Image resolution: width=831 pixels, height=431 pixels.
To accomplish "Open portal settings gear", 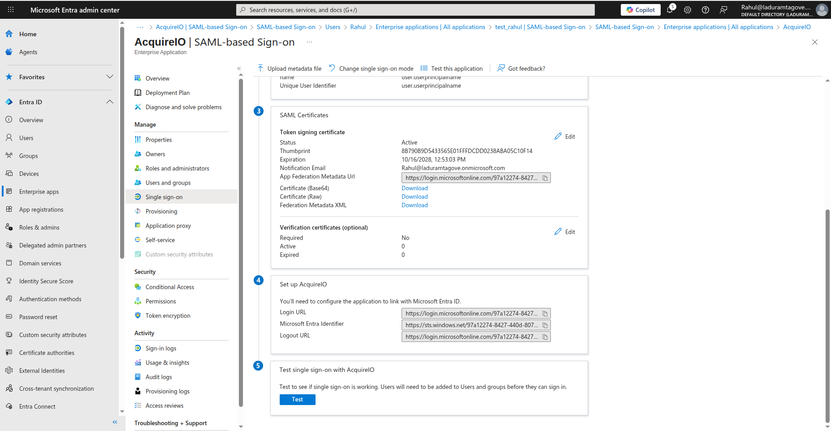I will click(x=688, y=10).
